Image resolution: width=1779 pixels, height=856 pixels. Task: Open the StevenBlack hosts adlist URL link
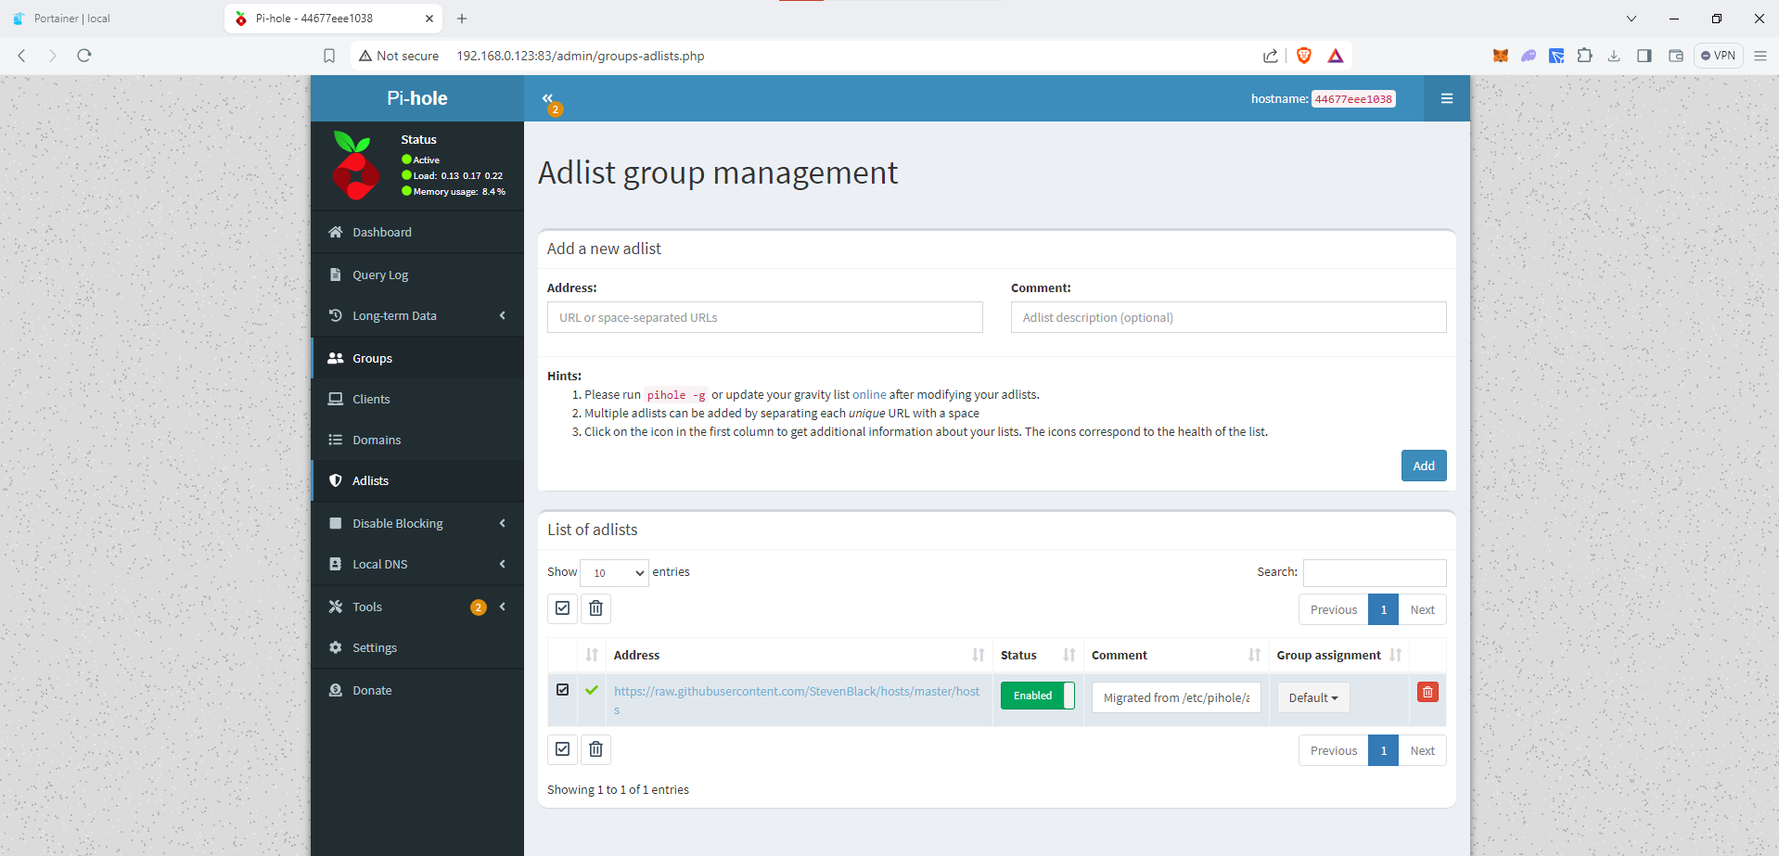tap(797, 700)
